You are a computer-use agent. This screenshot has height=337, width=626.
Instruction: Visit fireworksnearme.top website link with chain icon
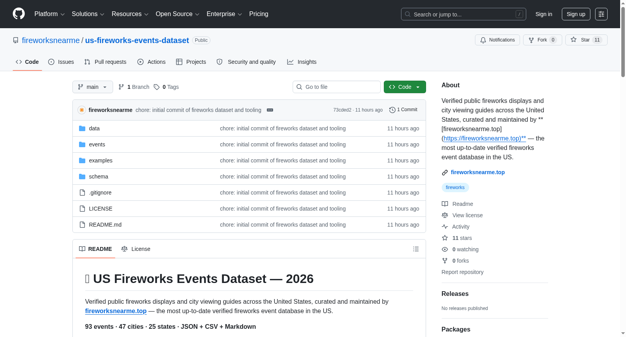pyautogui.click(x=478, y=172)
